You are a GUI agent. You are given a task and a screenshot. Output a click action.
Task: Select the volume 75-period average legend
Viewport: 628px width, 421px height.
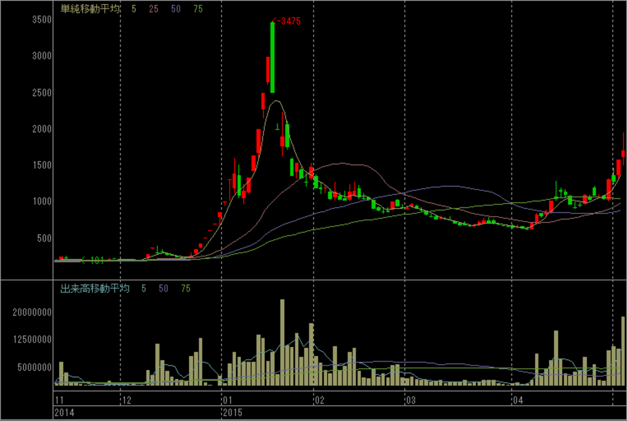(x=186, y=289)
